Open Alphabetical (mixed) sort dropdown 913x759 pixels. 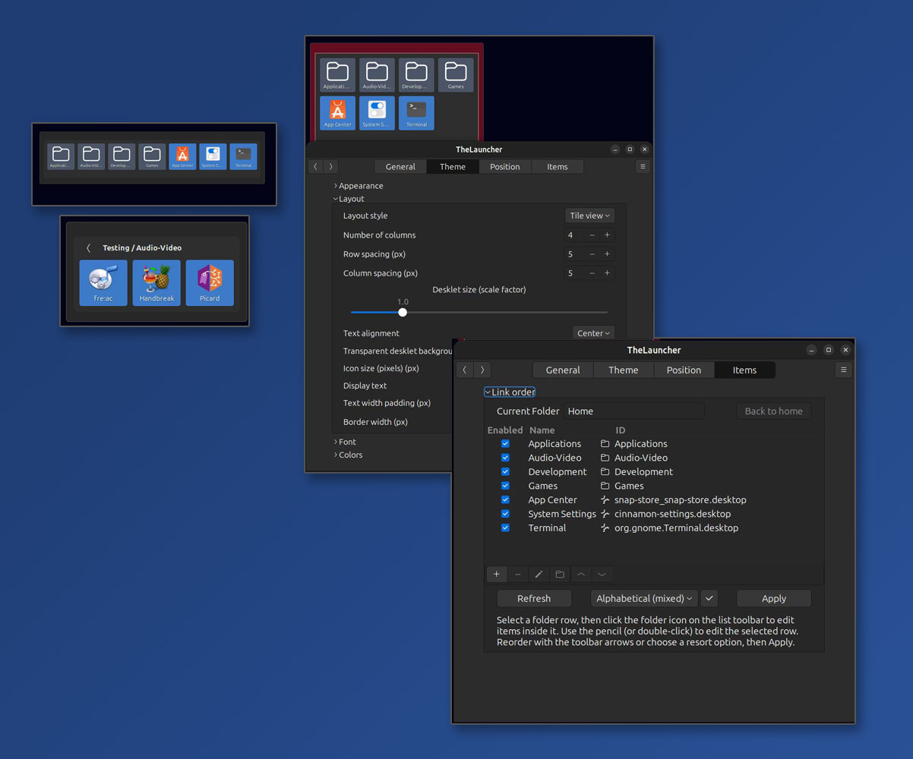pyautogui.click(x=644, y=598)
